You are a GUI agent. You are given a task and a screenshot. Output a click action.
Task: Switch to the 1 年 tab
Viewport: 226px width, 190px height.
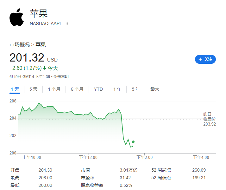pos(117,89)
